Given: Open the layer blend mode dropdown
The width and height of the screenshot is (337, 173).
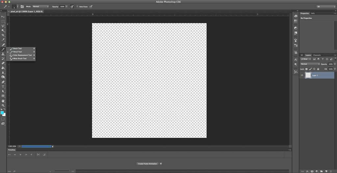Looking at the screenshot, I should tap(310, 64).
